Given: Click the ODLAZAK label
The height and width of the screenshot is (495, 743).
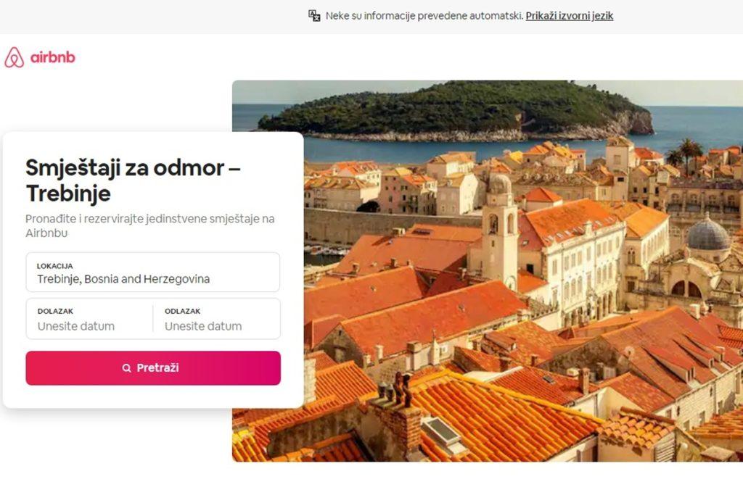Looking at the screenshot, I should coord(182,311).
